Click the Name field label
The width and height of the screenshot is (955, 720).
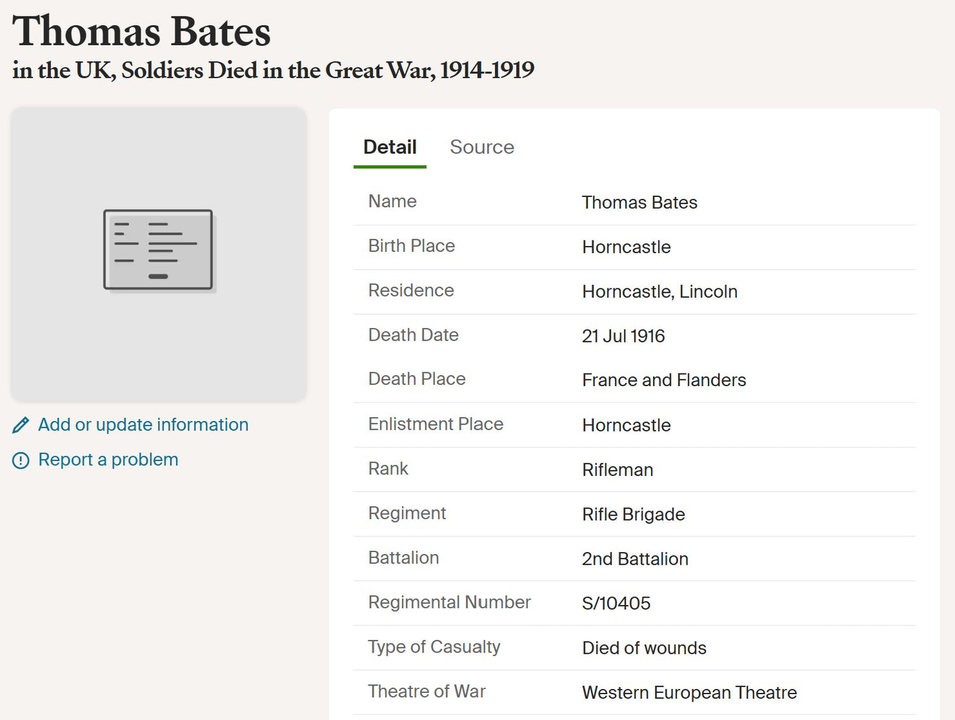[393, 201]
